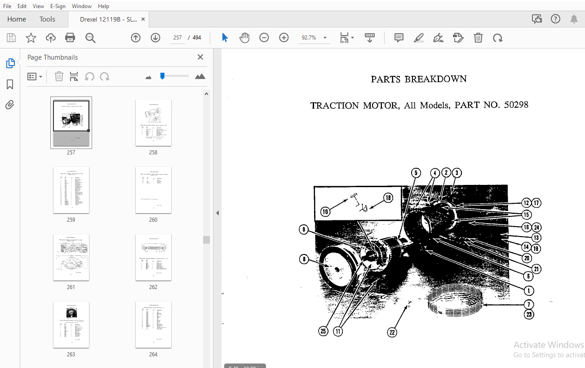The height and width of the screenshot is (368, 585).
Task: Rotate thumbnails clockwise in the panel
Action: (105, 77)
